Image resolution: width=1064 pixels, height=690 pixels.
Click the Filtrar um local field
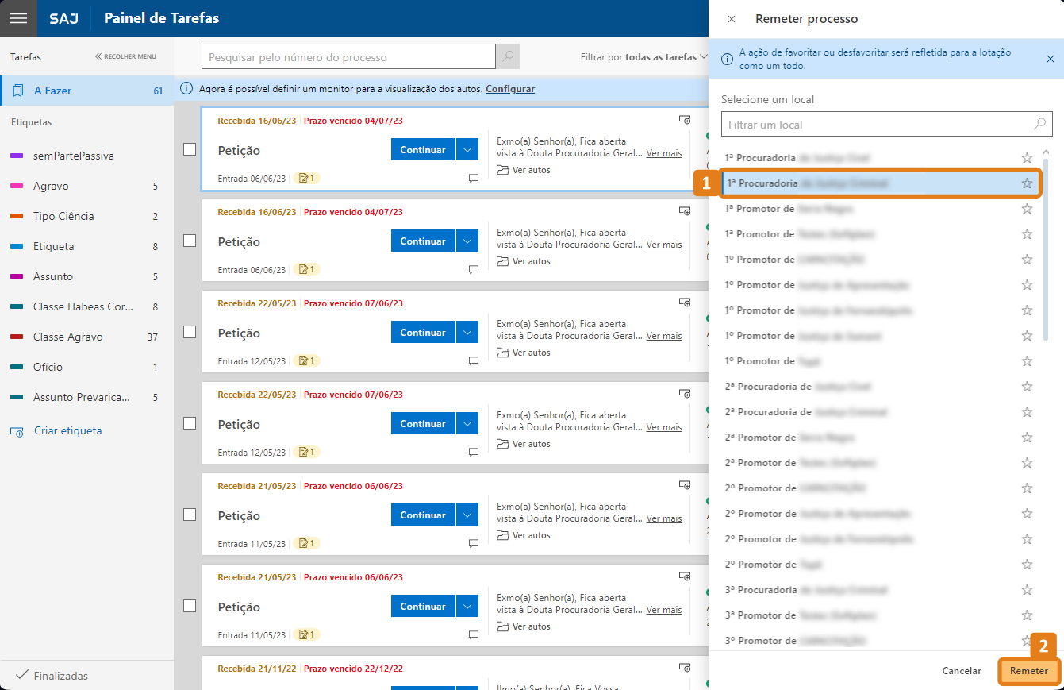click(x=877, y=125)
